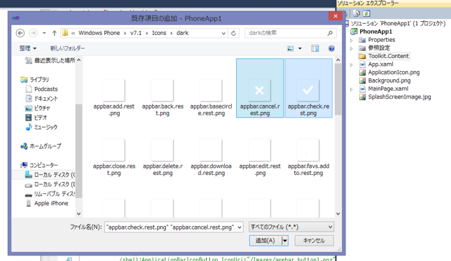Image resolution: width=451 pixels, height=261 pixels.
Task: Select PhoneApp1 project node
Action: [372, 31]
